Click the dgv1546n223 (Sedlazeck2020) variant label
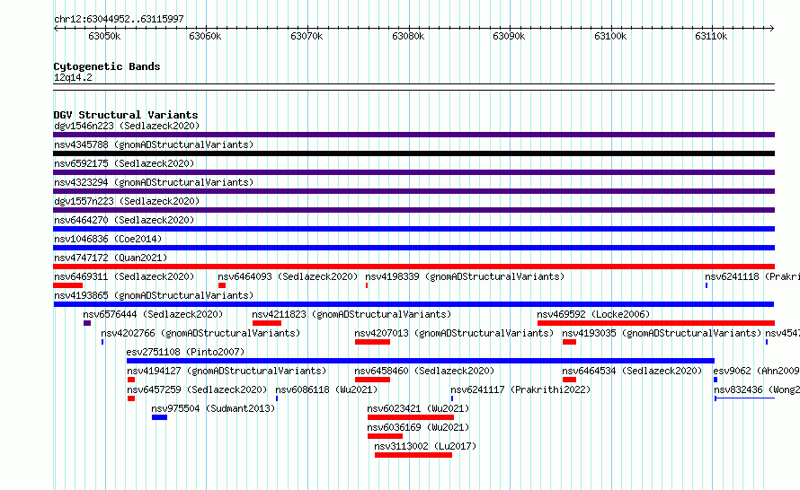Viewport: 800px width, 490px height. click(127, 126)
